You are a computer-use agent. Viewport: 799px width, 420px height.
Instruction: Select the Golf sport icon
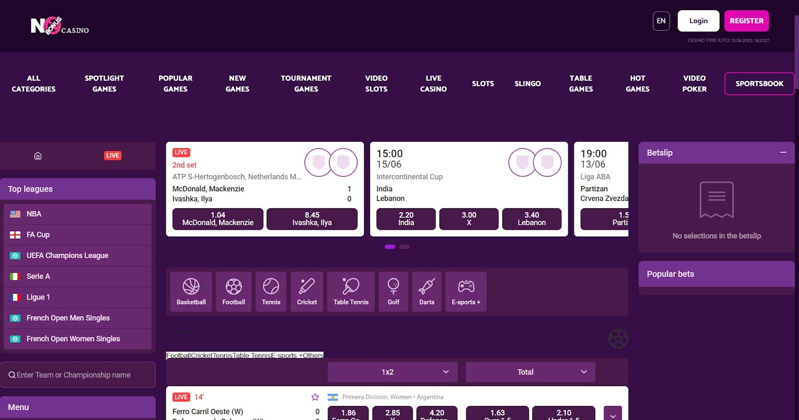point(393,292)
